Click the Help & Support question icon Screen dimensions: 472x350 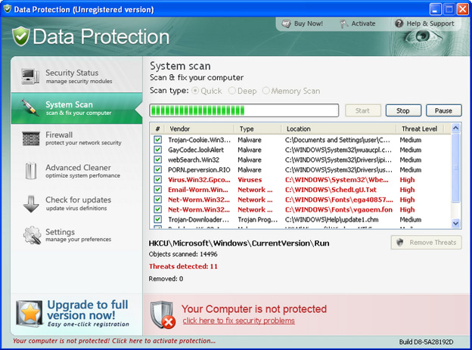pos(399,23)
